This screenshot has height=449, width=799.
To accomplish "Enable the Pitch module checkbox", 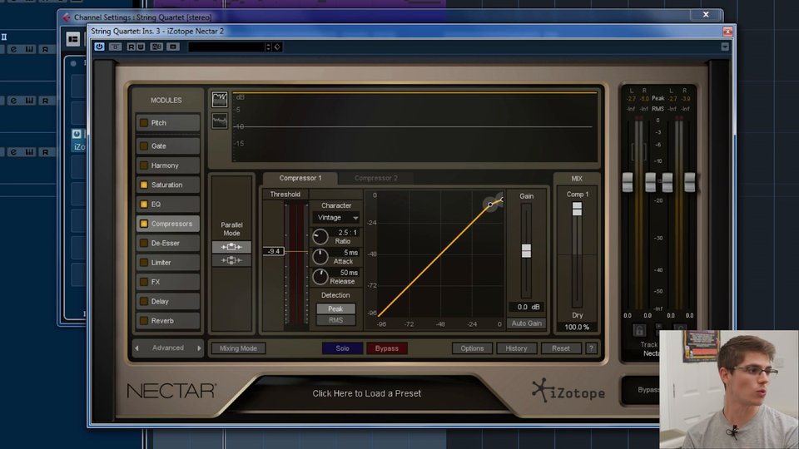I will coord(144,123).
